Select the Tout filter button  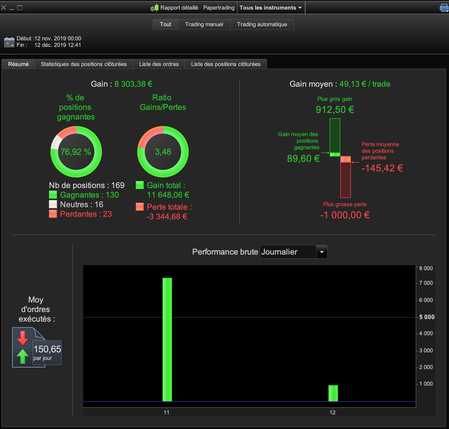click(x=165, y=24)
